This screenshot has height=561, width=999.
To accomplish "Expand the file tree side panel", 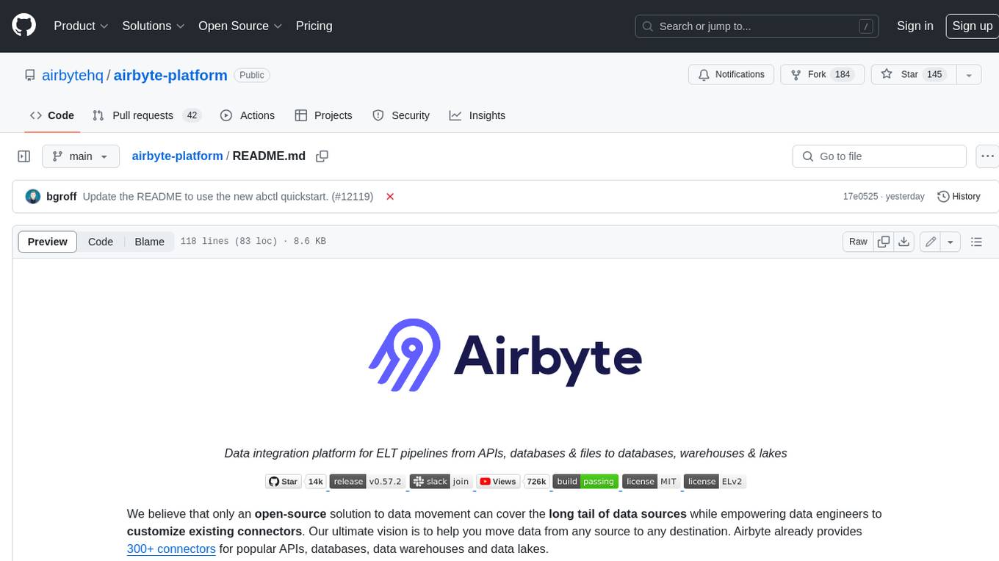I will 24,156.
